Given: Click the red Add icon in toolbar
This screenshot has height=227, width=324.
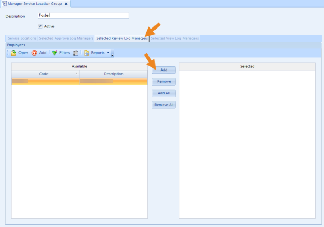Looking at the screenshot, I should tap(35, 53).
